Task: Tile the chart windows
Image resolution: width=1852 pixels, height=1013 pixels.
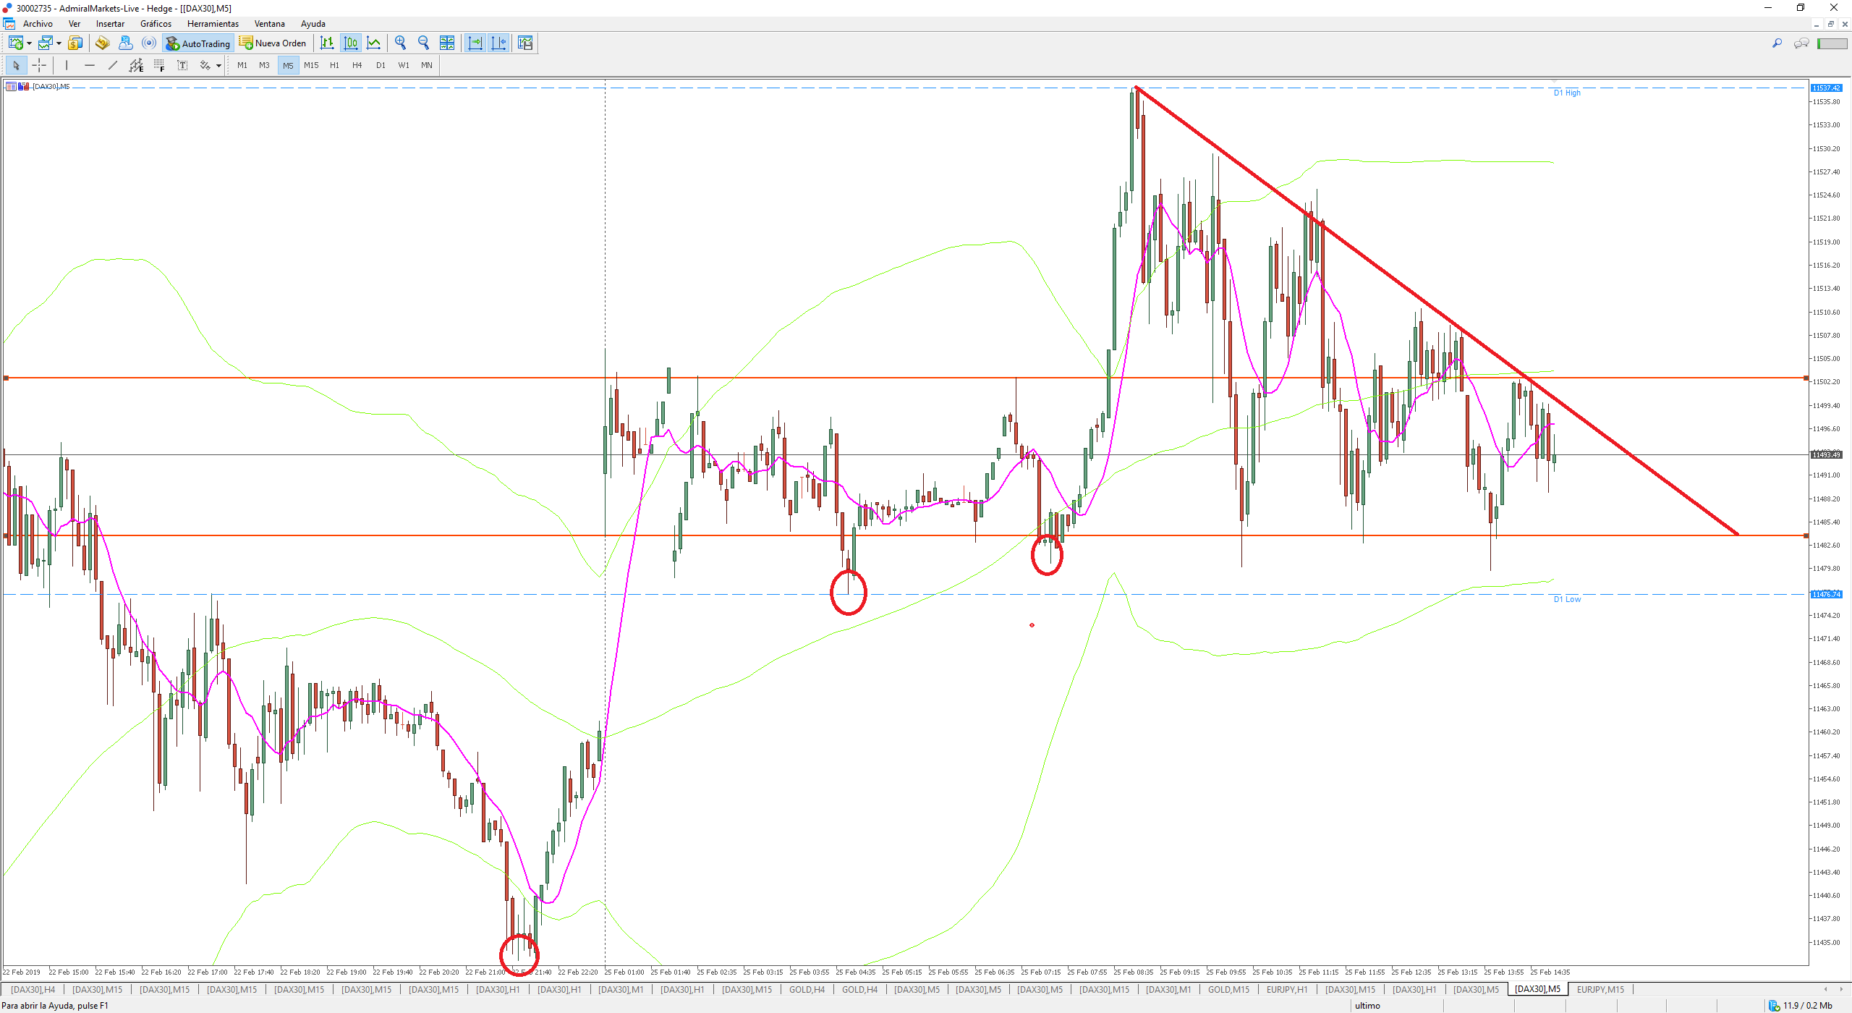Action: (447, 43)
